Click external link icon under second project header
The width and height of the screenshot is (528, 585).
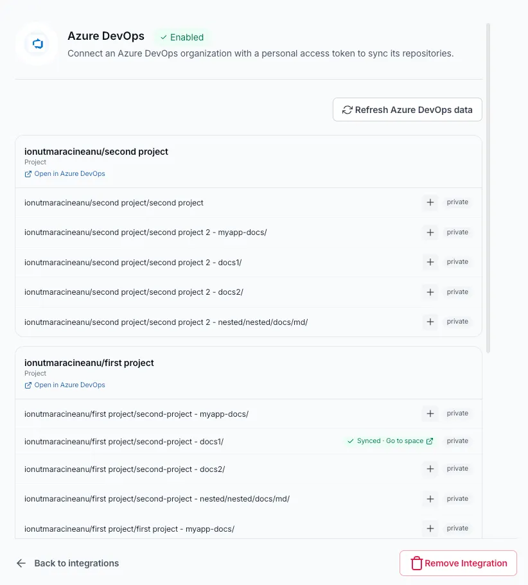(28, 174)
